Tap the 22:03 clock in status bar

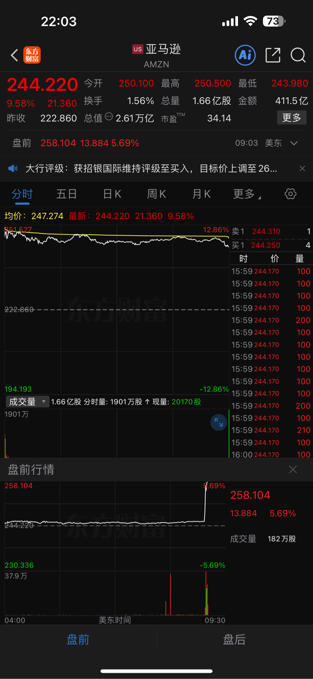coord(59,21)
